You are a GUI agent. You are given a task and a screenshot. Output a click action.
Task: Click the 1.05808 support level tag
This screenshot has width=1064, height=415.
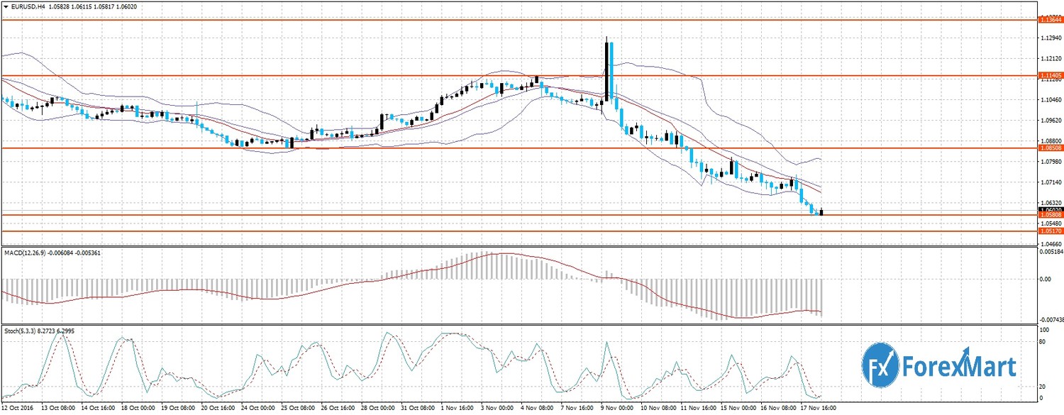1050,216
